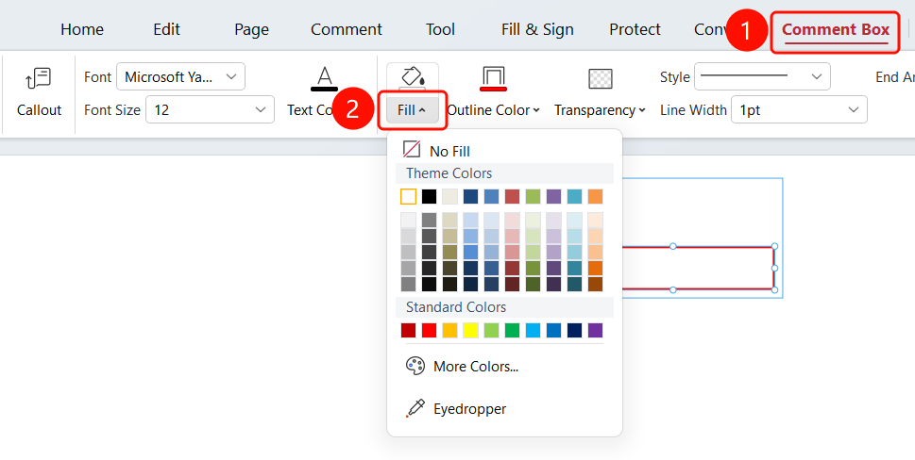Click the red-outlined comment box on page
The height and width of the screenshot is (460, 915).
(699, 268)
